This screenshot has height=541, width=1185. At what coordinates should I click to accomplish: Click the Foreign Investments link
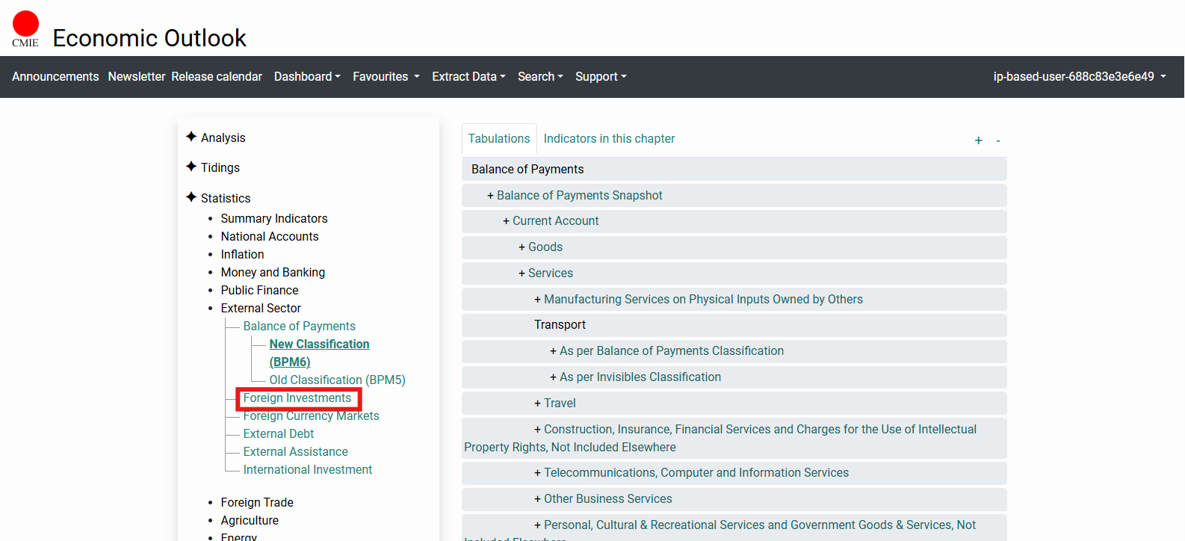(x=297, y=398)
